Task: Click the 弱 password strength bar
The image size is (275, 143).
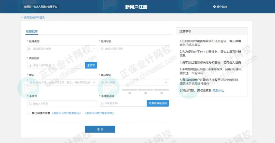Action: [130, 90]
